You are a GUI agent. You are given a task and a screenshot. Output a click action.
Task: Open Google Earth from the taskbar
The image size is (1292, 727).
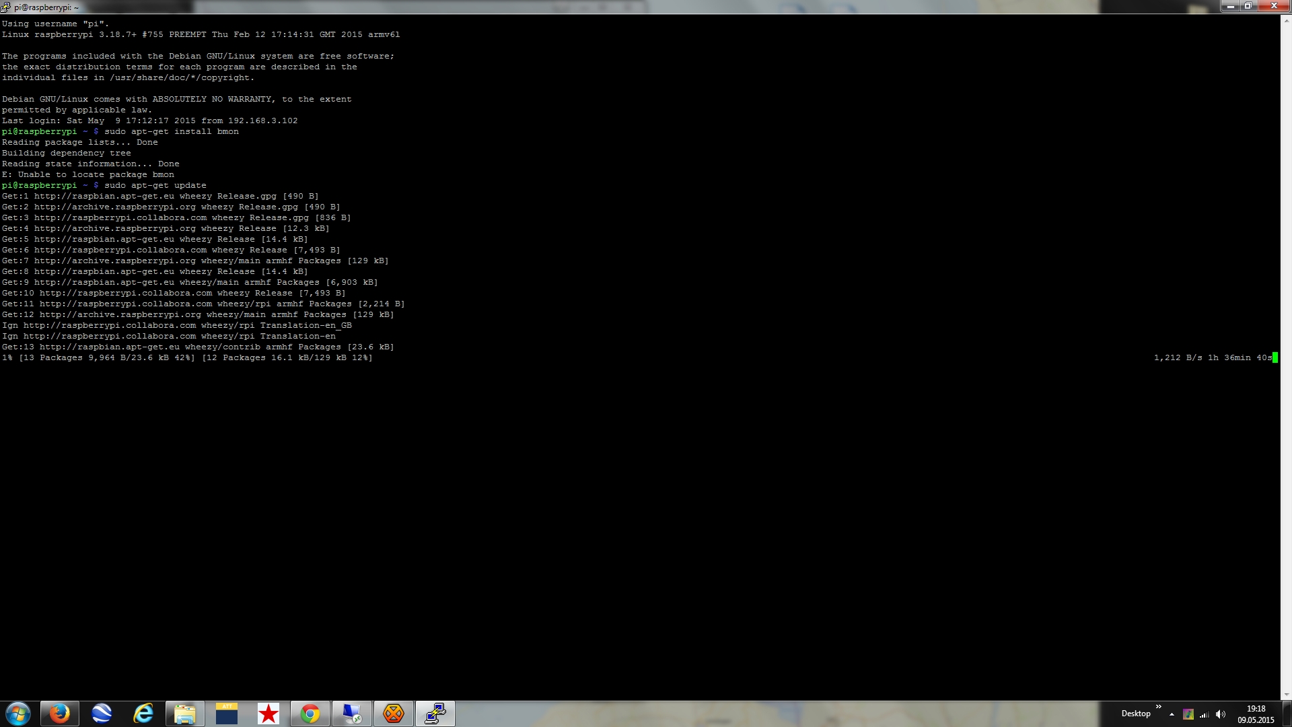click(102, 714)
